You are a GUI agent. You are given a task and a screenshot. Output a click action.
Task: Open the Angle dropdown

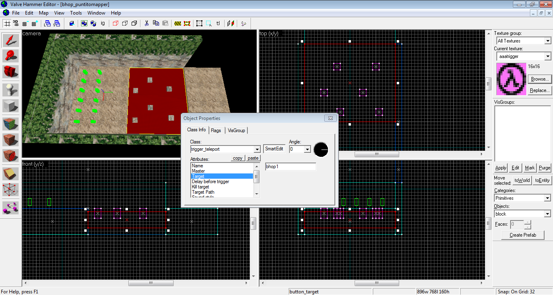[307, 149]
